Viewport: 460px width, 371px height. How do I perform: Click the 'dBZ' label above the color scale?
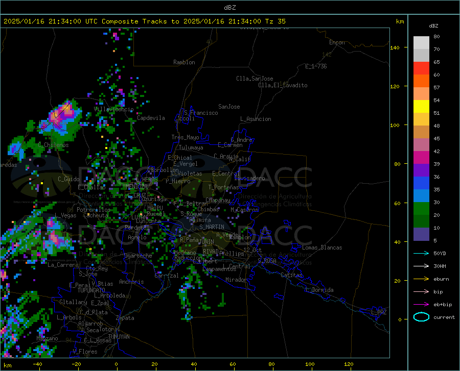coord(433,26)
